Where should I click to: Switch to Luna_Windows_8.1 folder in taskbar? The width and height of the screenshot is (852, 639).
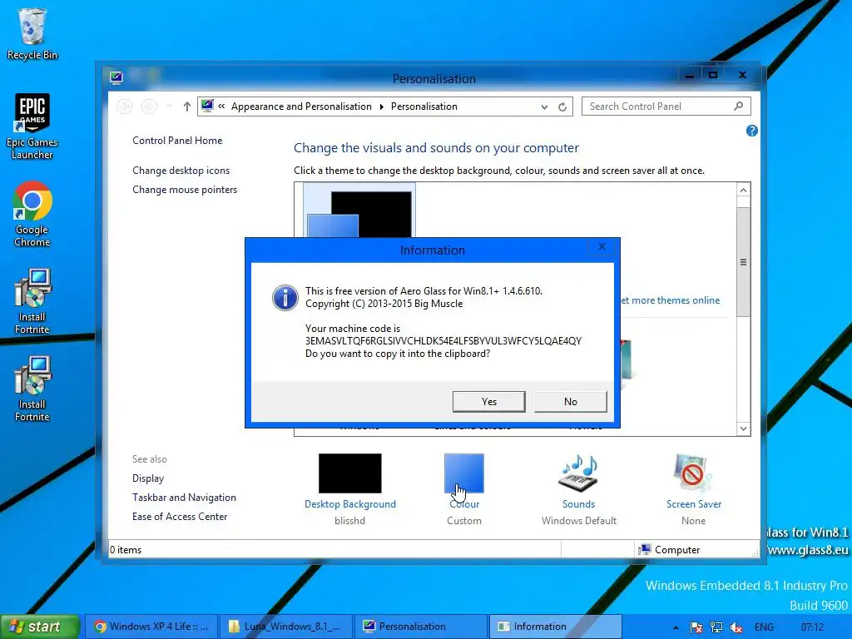click(x=285, y=627)
